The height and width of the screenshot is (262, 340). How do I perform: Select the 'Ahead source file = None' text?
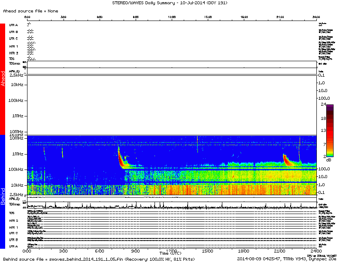point(30,11)
